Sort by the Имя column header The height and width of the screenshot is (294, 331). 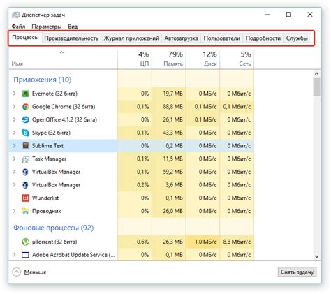coord(63,59)
